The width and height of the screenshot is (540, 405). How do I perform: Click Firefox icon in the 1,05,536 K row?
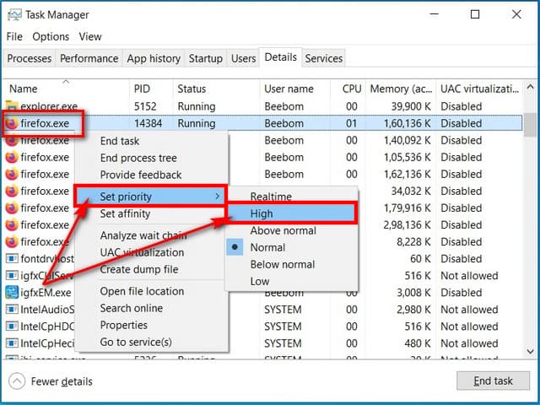[12, 157]
